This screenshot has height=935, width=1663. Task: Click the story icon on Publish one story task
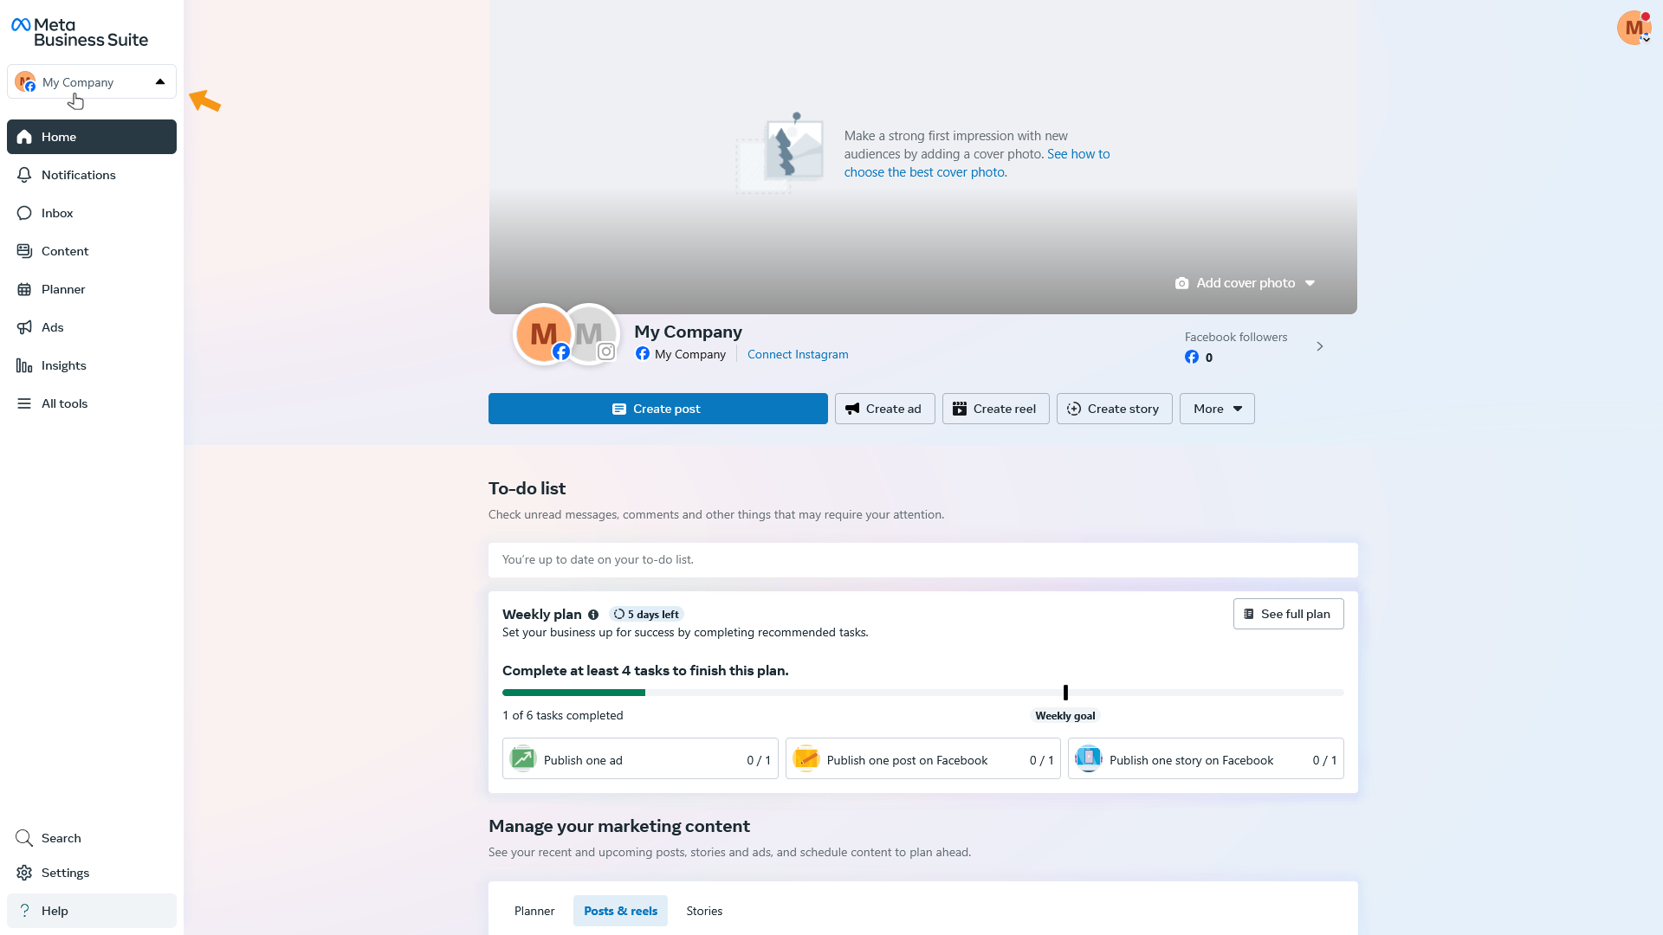click(1089, 758)
